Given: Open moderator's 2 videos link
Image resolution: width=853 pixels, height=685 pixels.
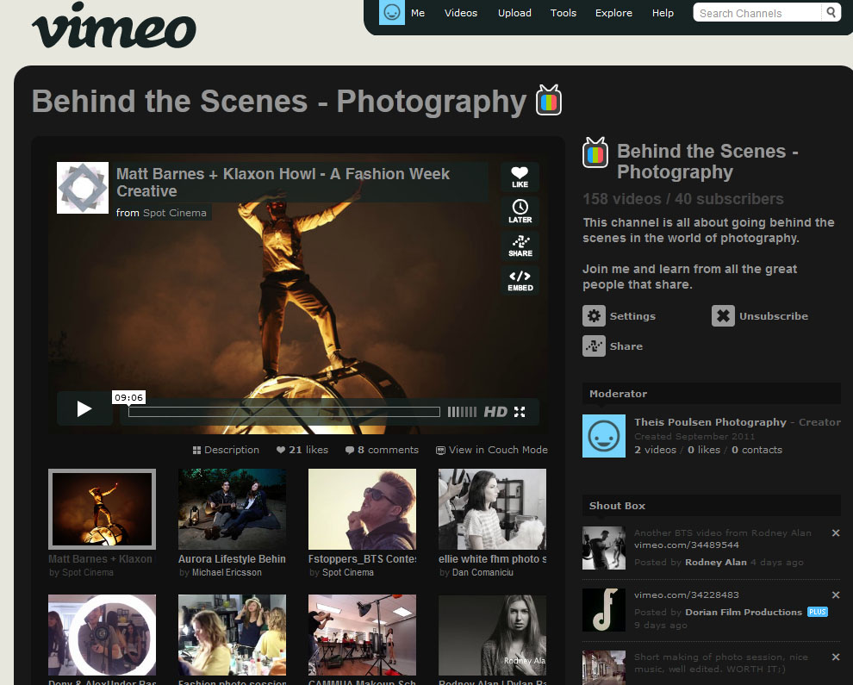Looking at the screenshot, I should pyautogui.click(x=656, y=450).
